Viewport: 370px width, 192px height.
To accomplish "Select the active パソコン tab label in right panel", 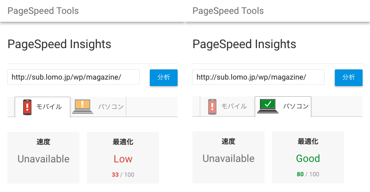I will click(296, 106).
